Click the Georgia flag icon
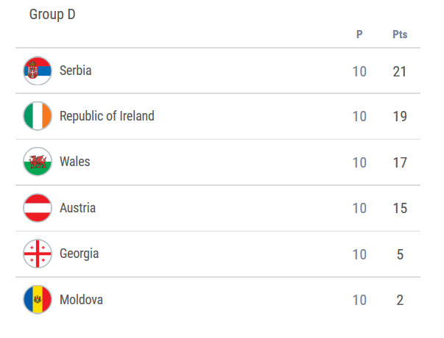Viewport: 444px width, 338px height. coord(38,254)
